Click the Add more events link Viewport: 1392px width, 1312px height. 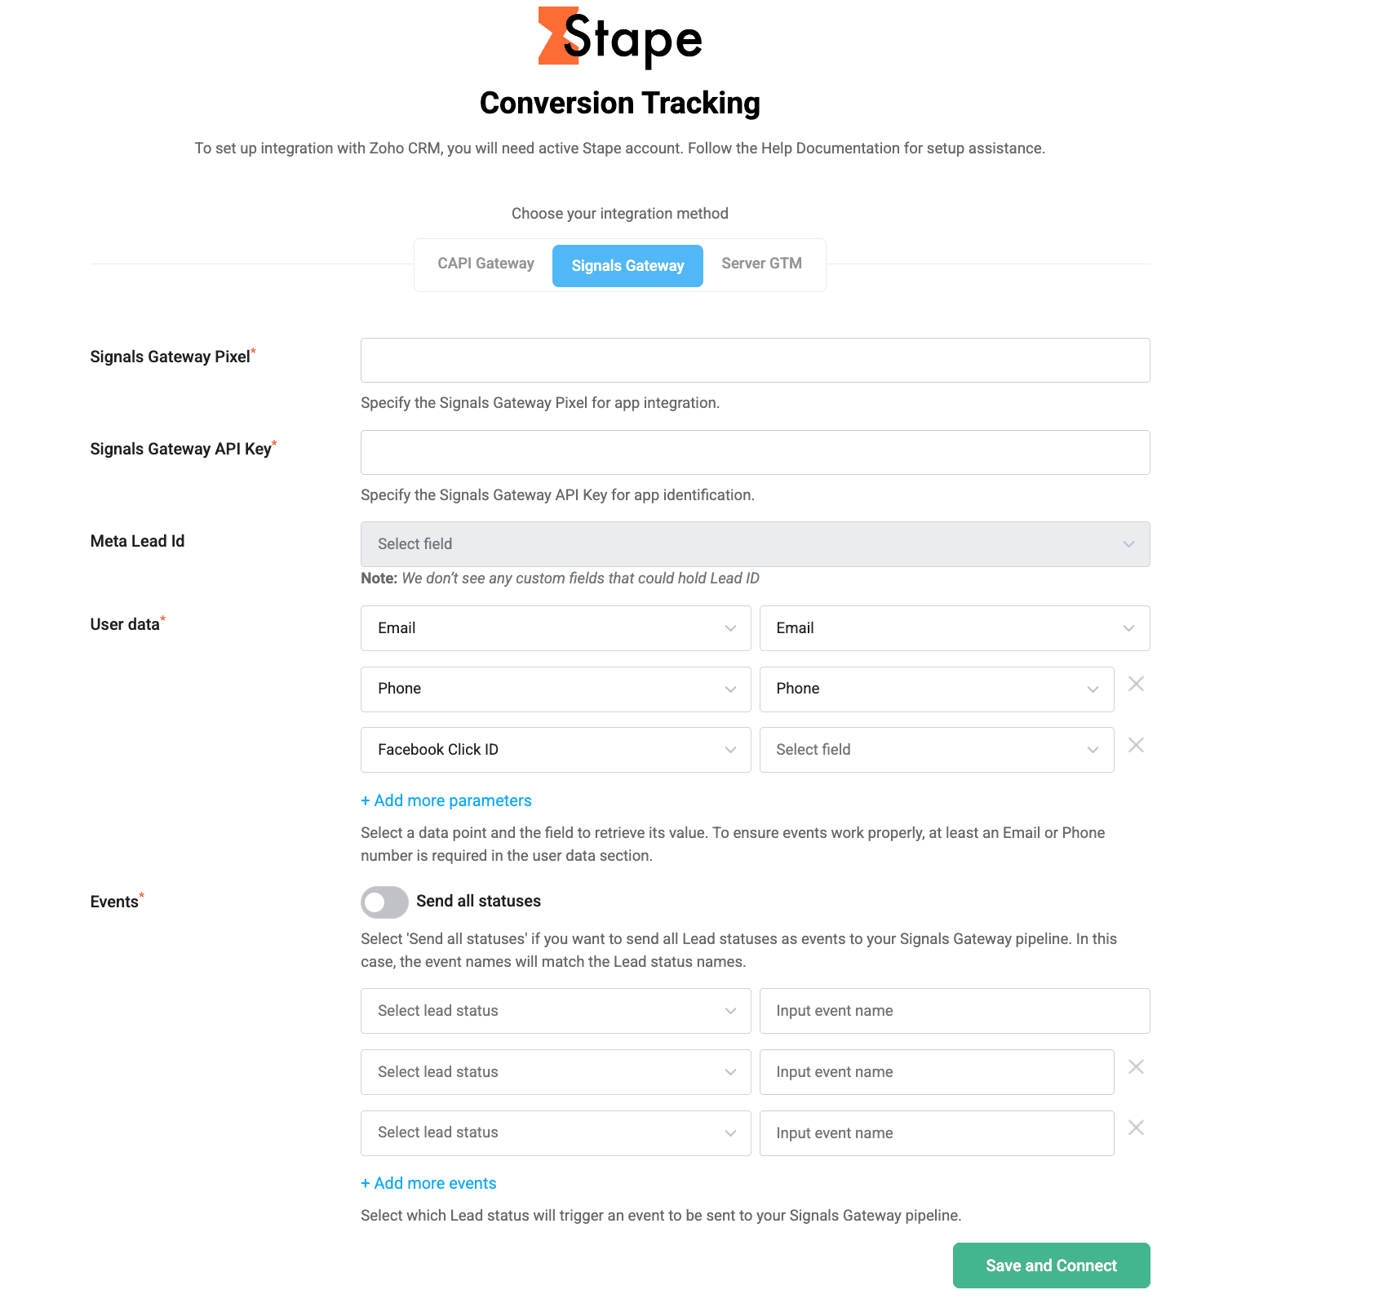coord(428,1183)
